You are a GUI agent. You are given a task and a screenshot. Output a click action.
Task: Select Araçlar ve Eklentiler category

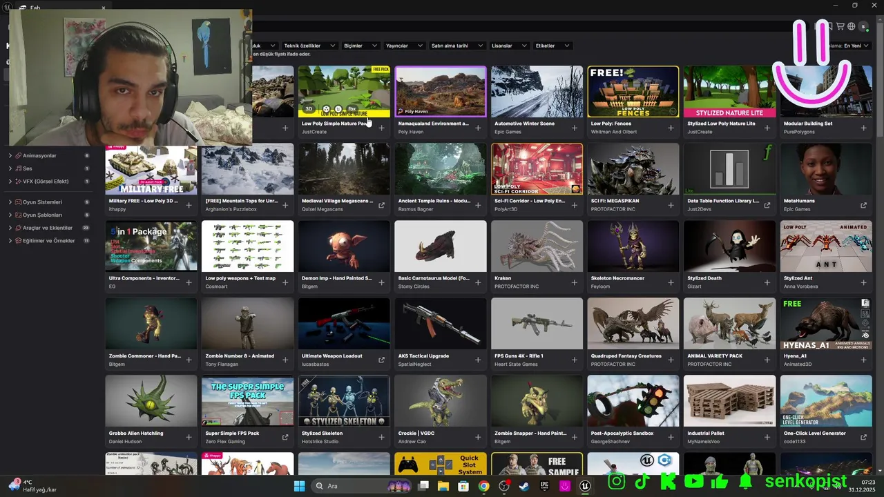click(x=48, y=228)
